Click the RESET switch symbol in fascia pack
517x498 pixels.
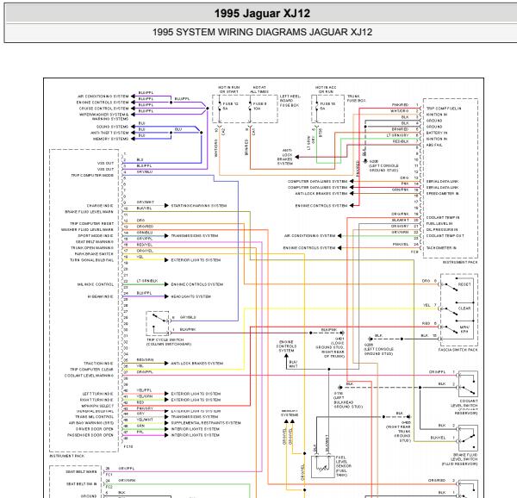(450, 286)
